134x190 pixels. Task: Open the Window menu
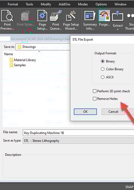[120, 4]
